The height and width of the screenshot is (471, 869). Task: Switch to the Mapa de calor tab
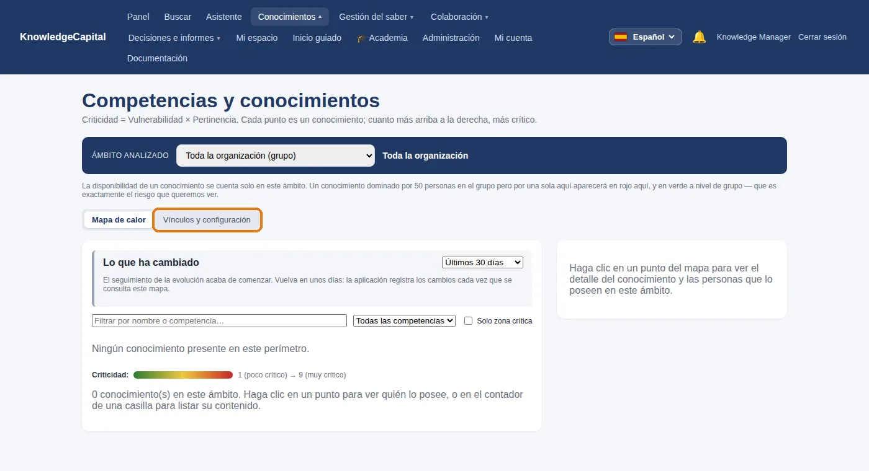point(119,220)
